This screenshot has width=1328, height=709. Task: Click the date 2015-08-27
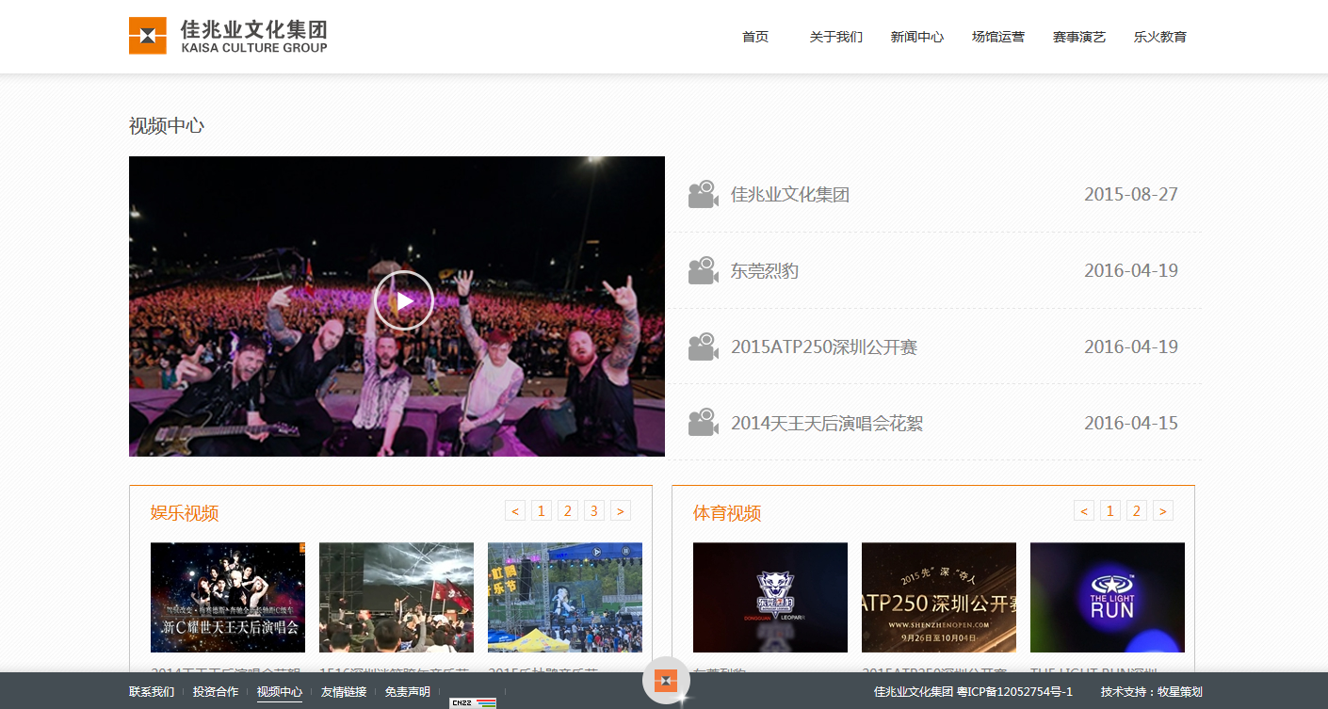click(x=1131, y=195)
